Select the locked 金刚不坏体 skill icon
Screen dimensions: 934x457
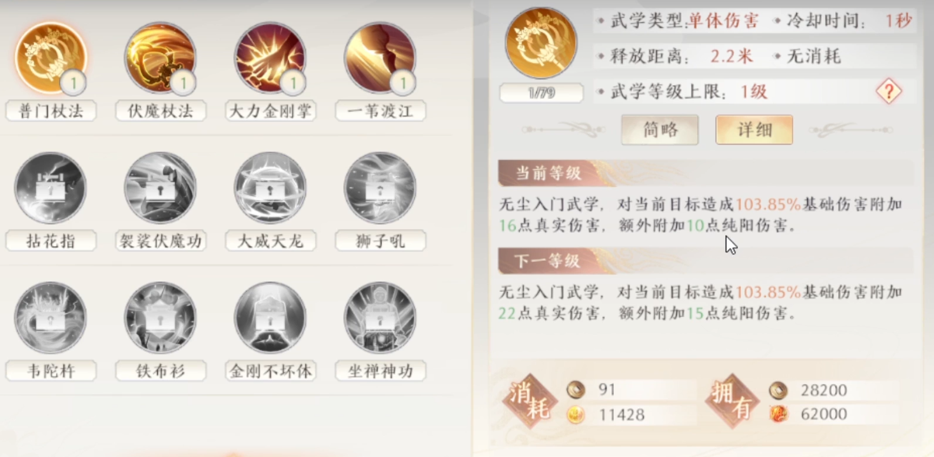tap(270, 318)
